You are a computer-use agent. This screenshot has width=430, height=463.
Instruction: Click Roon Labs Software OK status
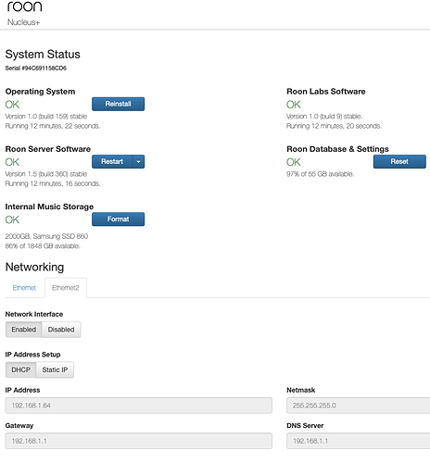pos(294,105)
